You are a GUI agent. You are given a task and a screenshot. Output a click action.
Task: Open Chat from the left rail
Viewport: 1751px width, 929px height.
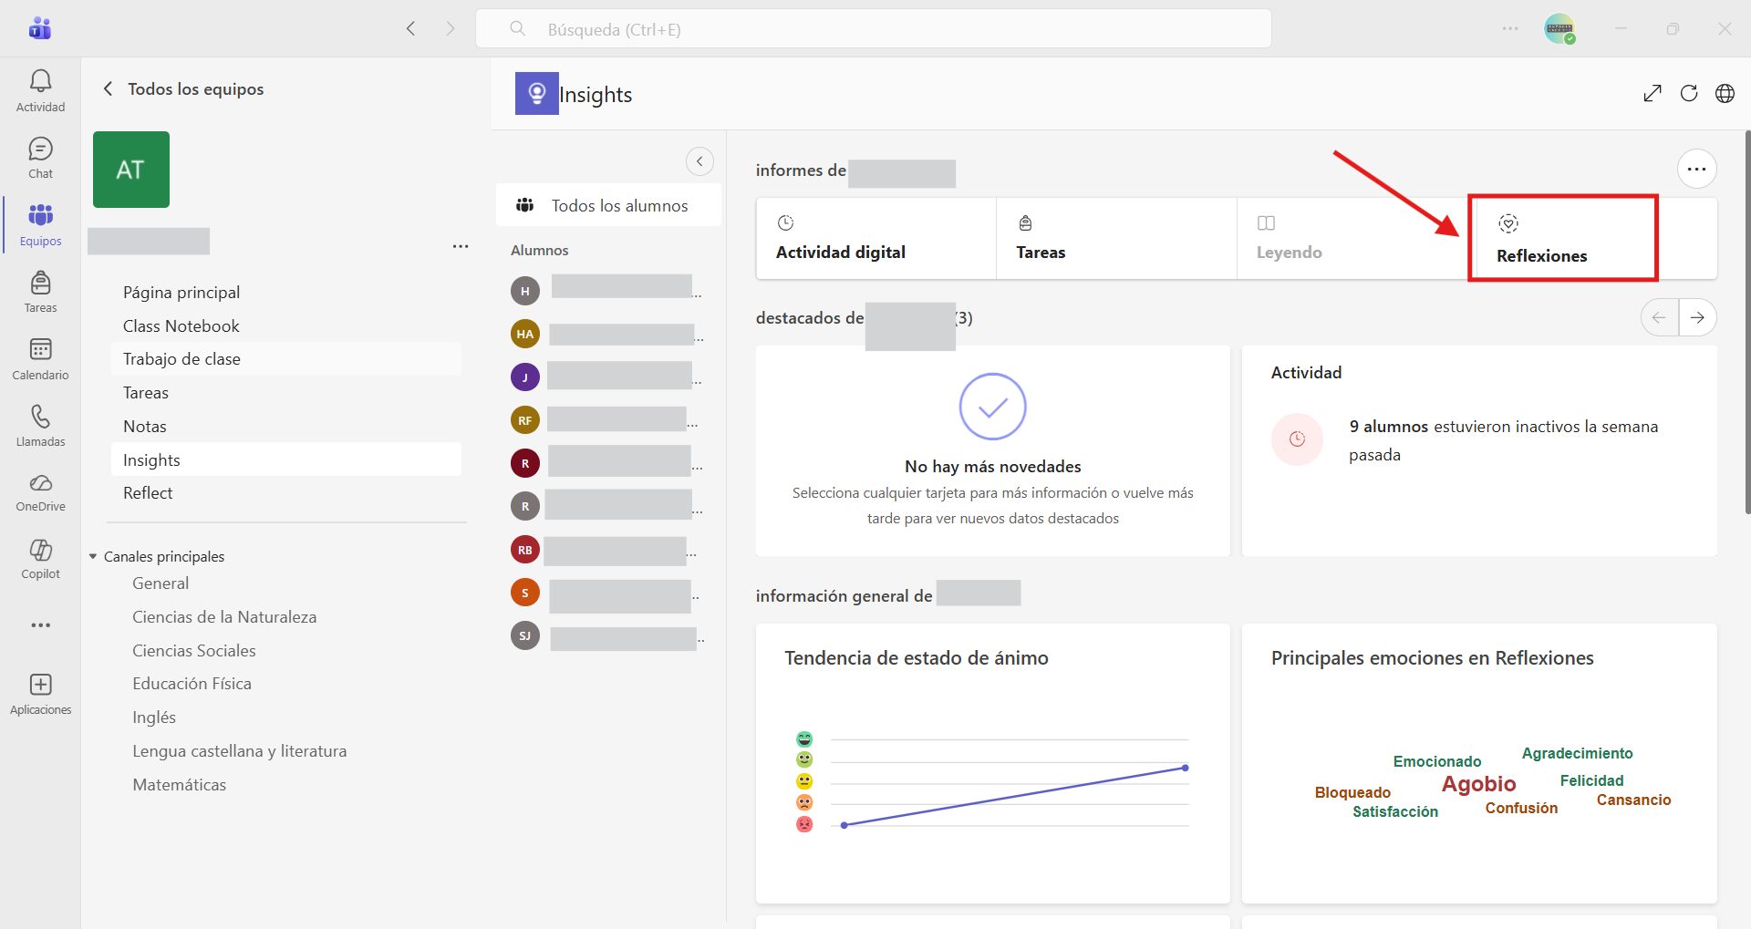click(40, 158)
